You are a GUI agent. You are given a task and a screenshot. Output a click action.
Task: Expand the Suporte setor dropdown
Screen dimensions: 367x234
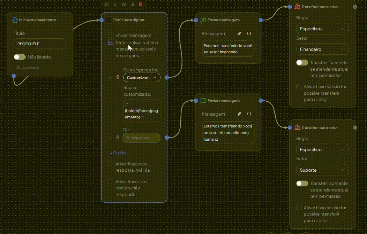coord(322,170)
